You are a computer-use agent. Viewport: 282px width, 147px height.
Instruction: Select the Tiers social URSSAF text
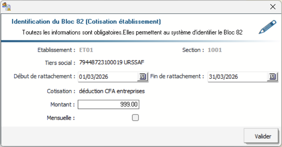pos(112,63)
